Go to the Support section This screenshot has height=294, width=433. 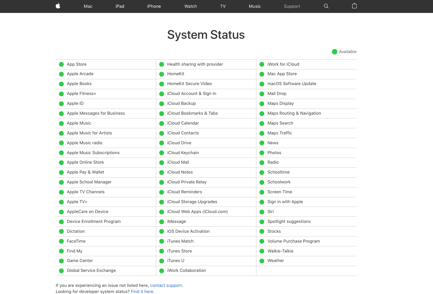[x=292, y=6]
